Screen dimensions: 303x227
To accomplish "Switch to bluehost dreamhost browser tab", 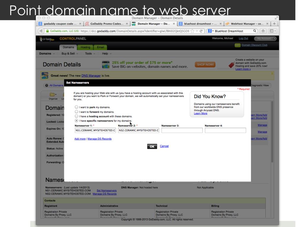I will [200, 24].
